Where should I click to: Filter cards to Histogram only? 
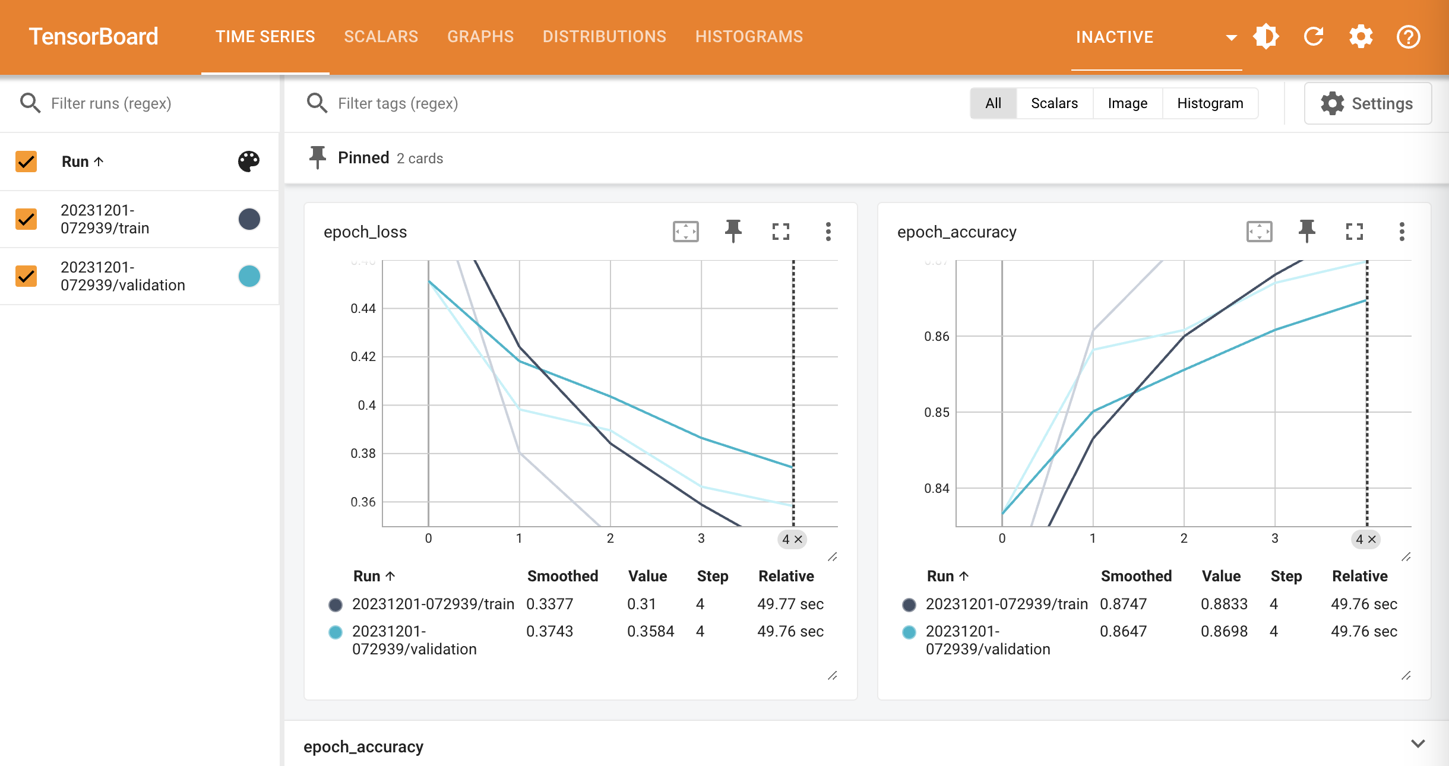click(1210, 103)
